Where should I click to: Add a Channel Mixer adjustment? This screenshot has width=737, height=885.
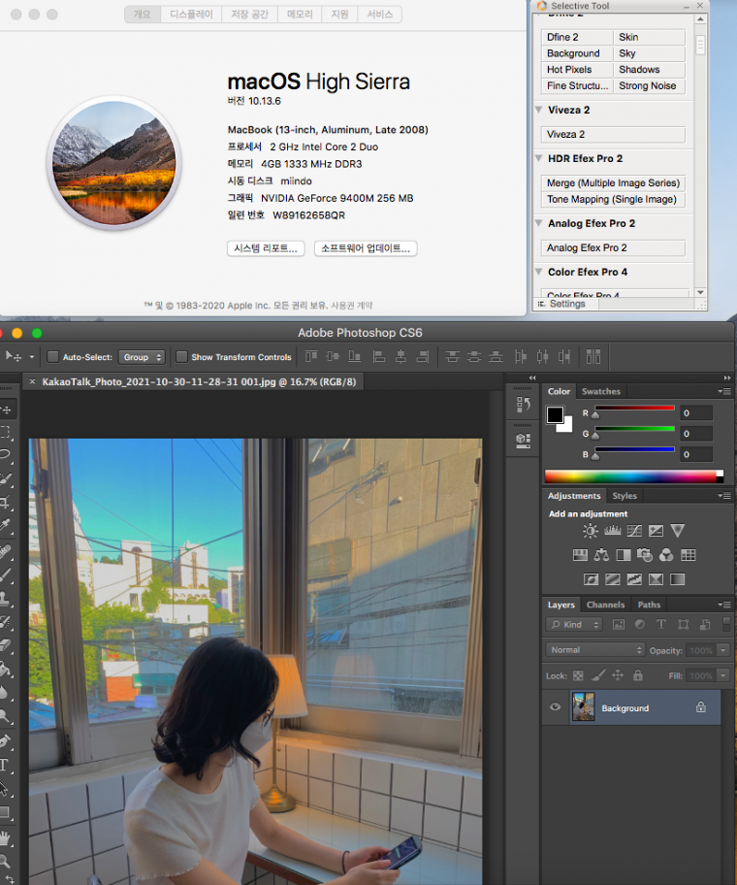coord(666,555)
